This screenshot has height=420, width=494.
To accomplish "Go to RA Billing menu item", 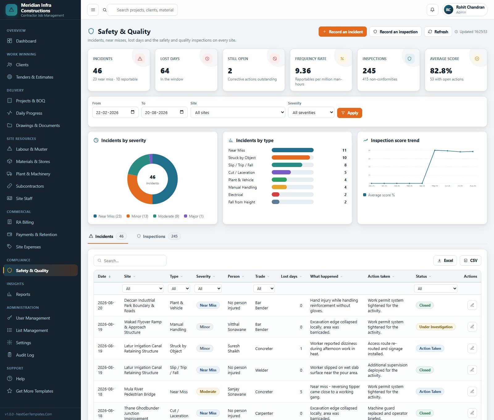I will click(x=25, y=222).
